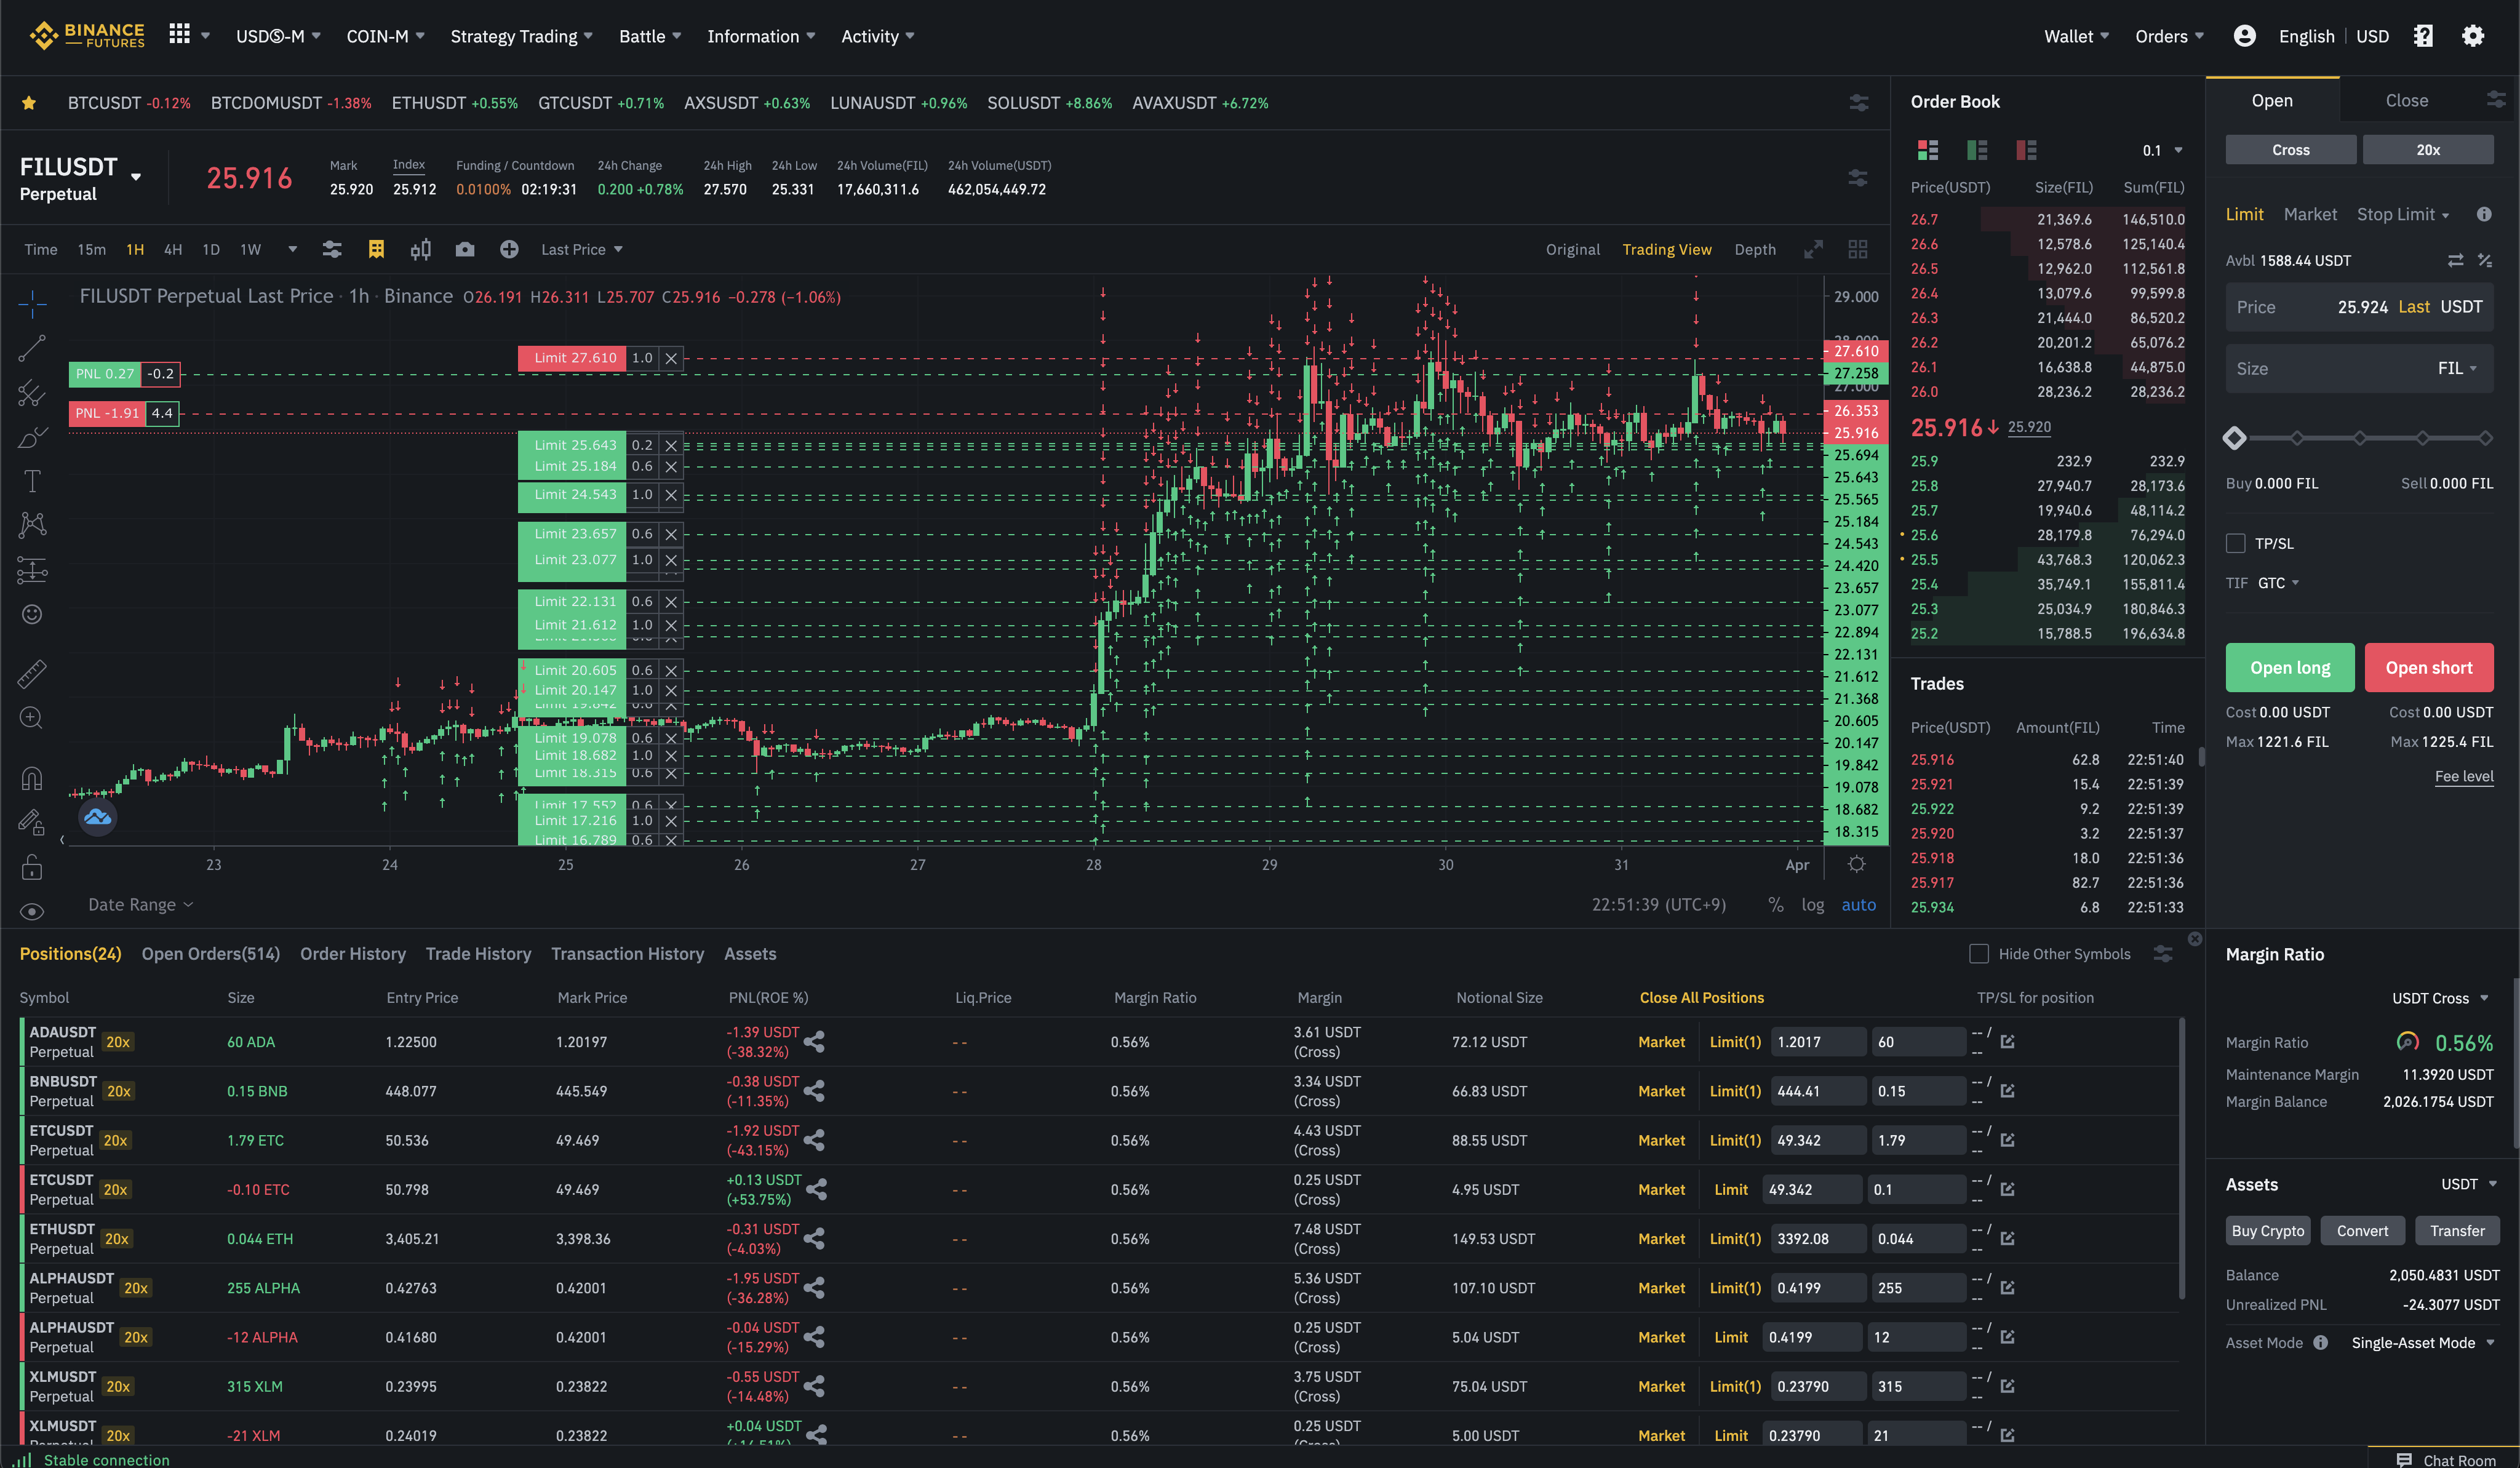
Task: Share the ADAUSDT position PNL
Action: tap(814, 1042)
